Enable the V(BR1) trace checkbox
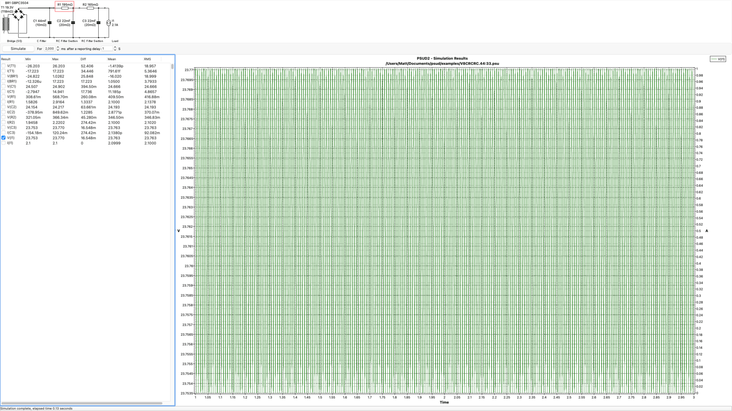Image resolution: width=732 pixels, height=411 pixels. point(4,76)
